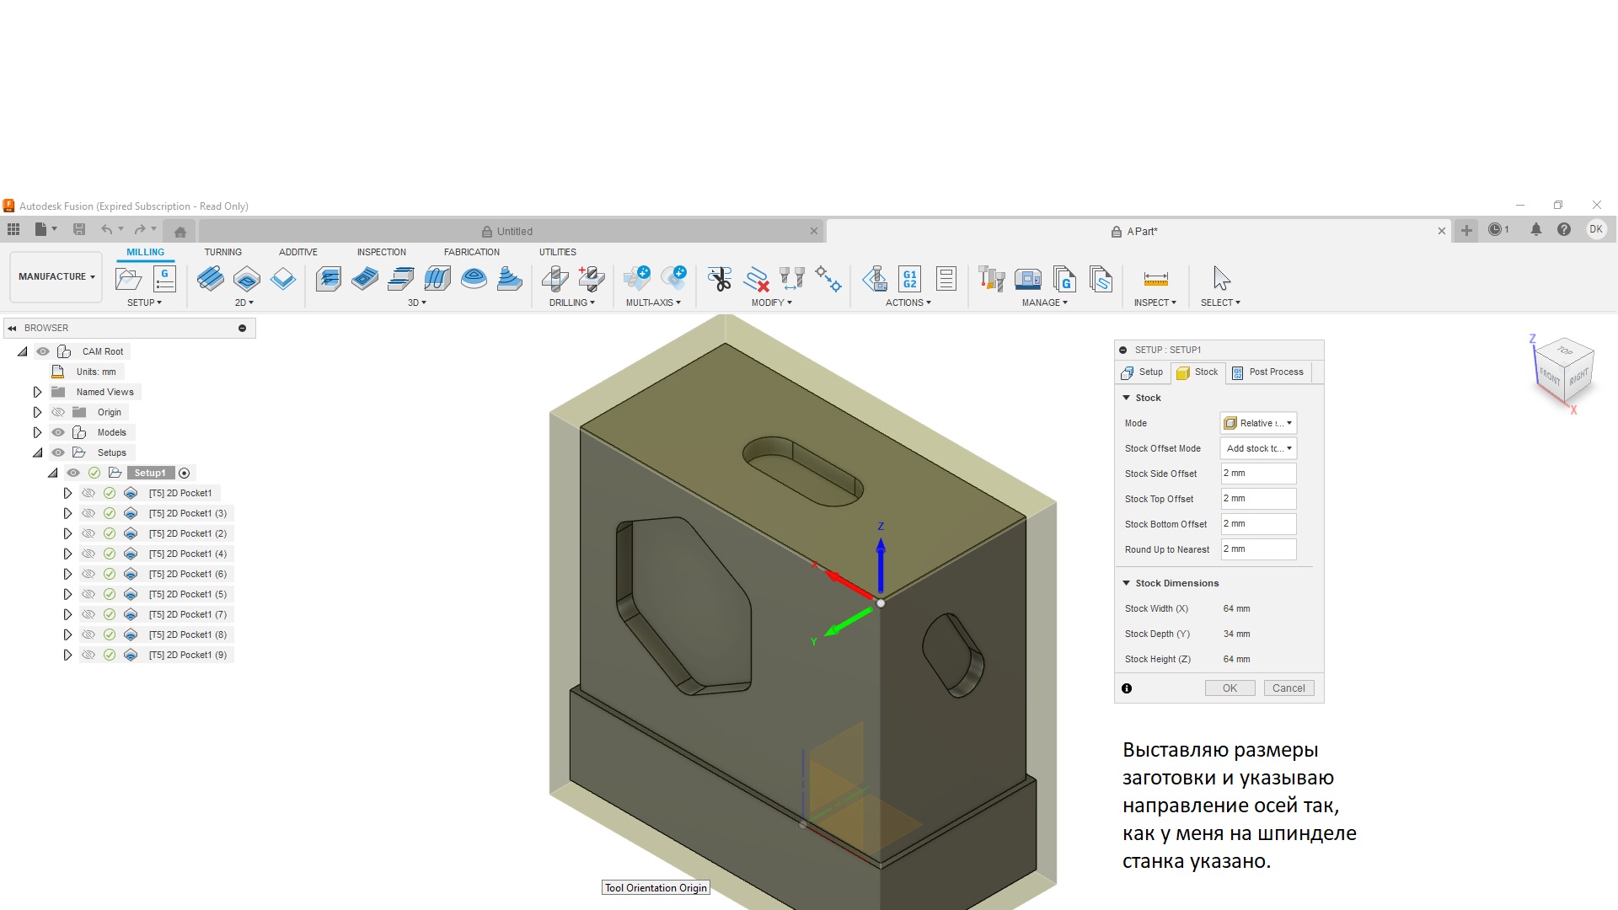
Task: Switch to the TURNING ribbon tab
Action: point(222,252)
